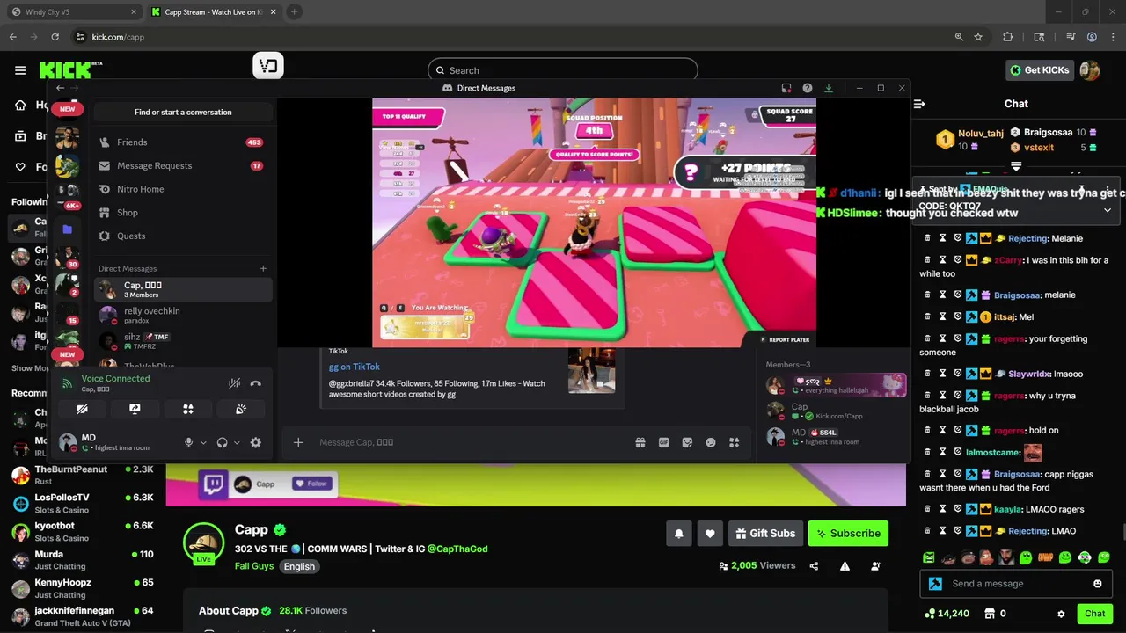This screenshot has height=633, width=1126.
Task: Click Find or start a conversation field
Action: pos(183,112)
